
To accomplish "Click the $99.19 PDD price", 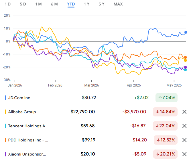I will [88, 140].
